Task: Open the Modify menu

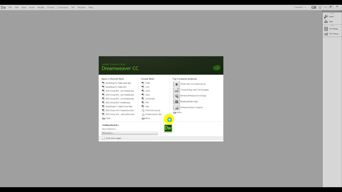Action: (41, 7)
